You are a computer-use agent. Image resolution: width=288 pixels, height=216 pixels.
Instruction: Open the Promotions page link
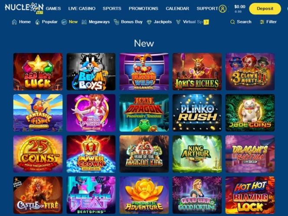coord(143,8)
